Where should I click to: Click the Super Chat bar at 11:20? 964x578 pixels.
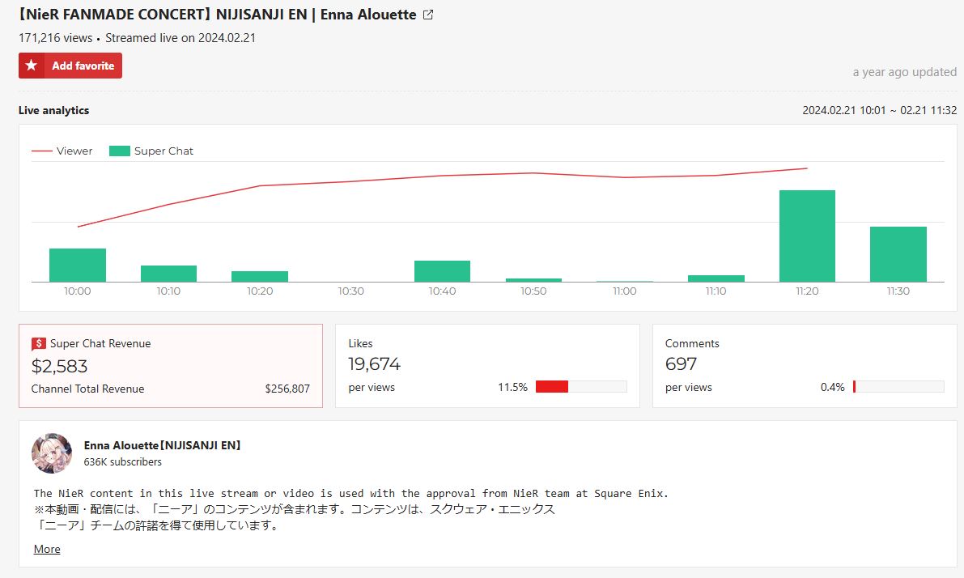click(807, 236)
